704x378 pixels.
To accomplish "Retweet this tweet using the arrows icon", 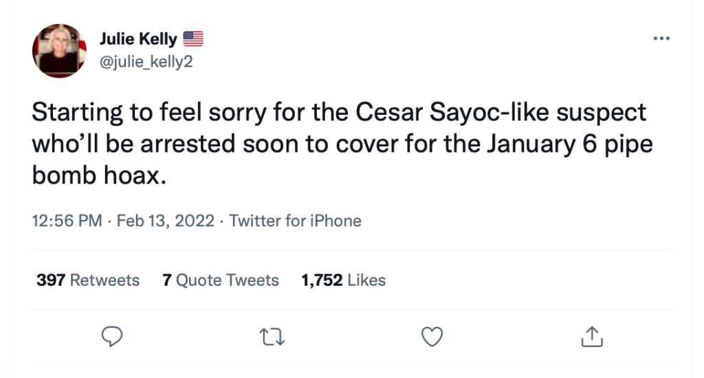I will tap(272, 336).
